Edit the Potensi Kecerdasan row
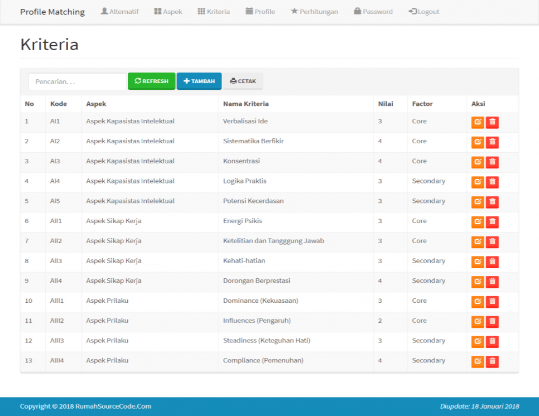 pos(478,202)
